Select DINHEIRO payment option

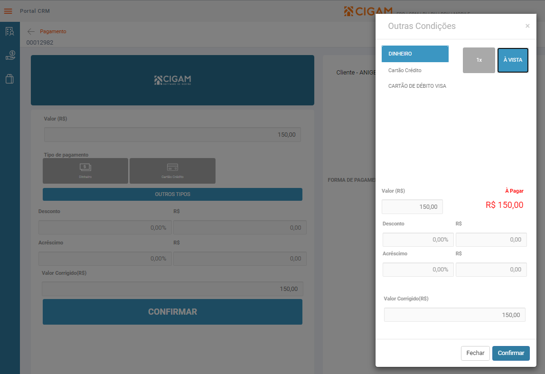click(x=415, y=54)
